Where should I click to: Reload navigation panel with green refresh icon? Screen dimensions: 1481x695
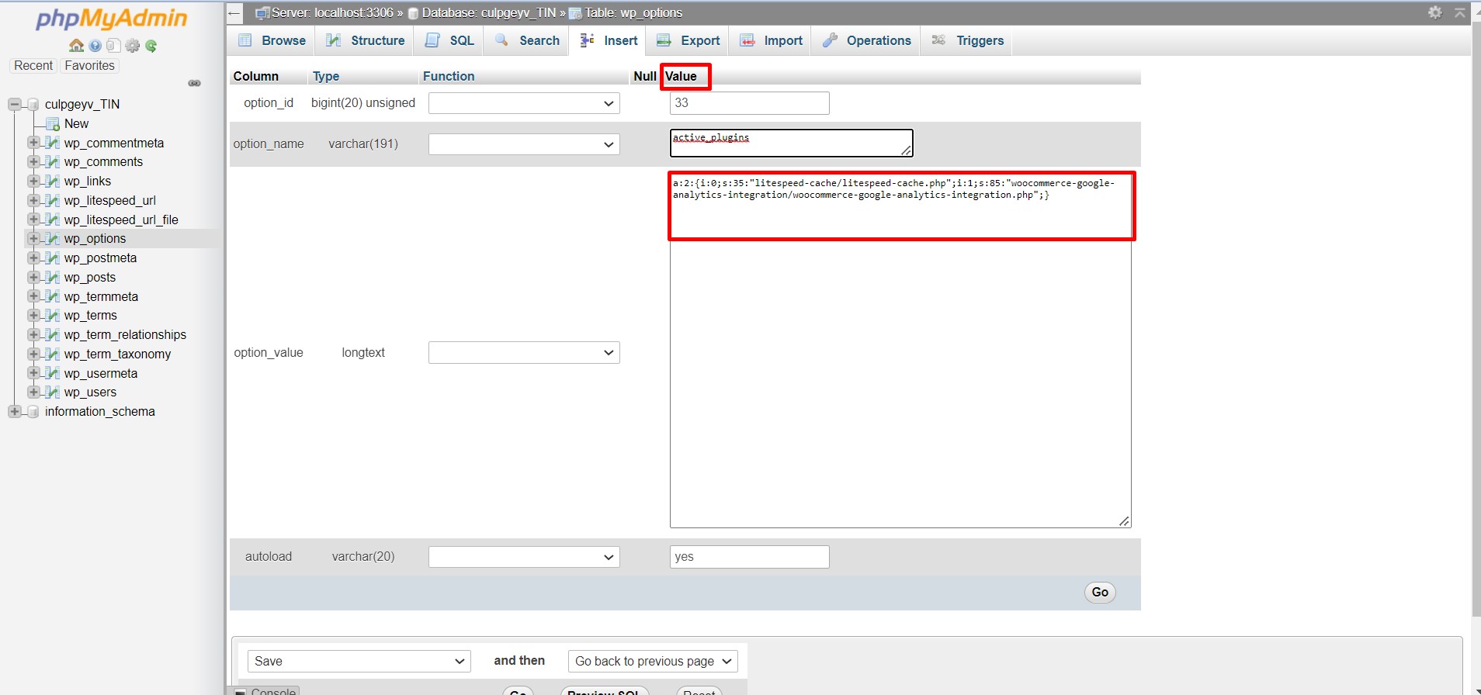point(151,46)
